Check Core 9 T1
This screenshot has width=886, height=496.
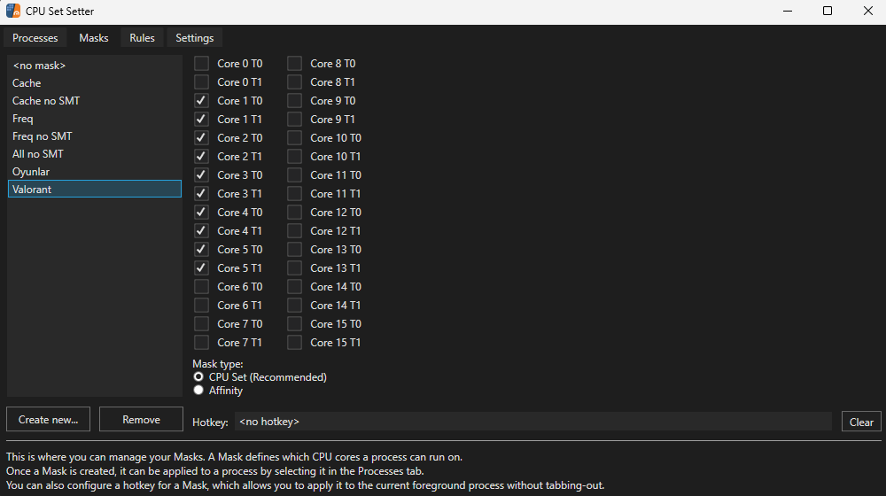(294, 120)
